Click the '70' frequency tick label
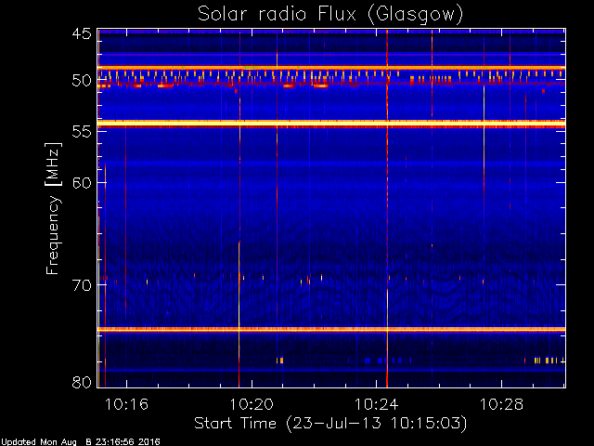 click(x=82, y=285)
